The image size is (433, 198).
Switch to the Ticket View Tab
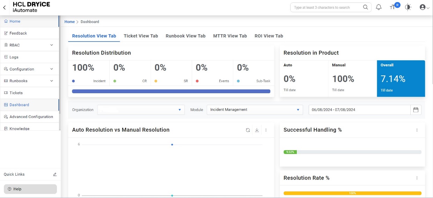point(141,36)
